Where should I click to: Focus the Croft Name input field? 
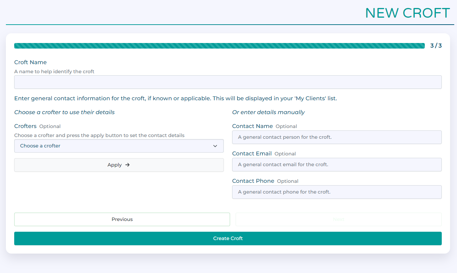tap(228, 82)
